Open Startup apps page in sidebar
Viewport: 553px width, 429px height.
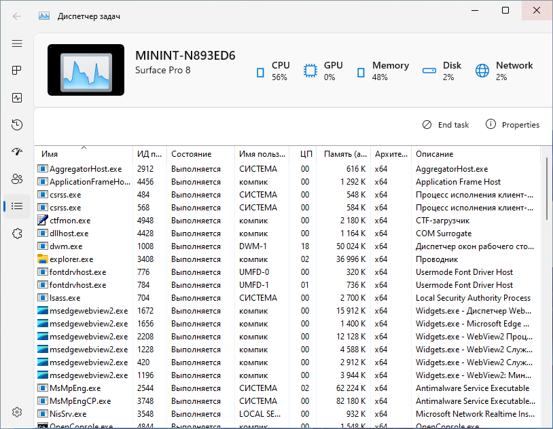click(x=17, y=151)
